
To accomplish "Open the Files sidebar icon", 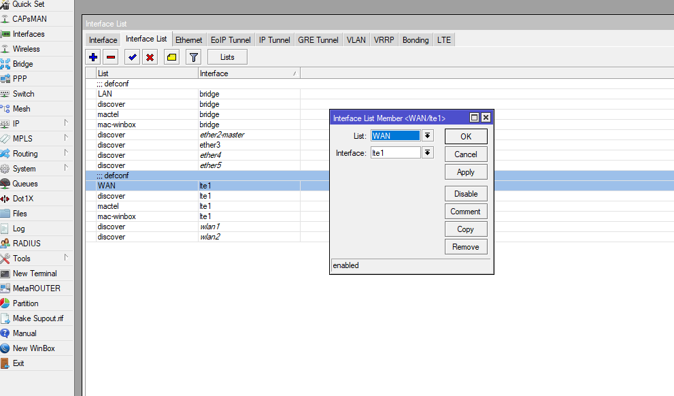I will coord(5,214).
